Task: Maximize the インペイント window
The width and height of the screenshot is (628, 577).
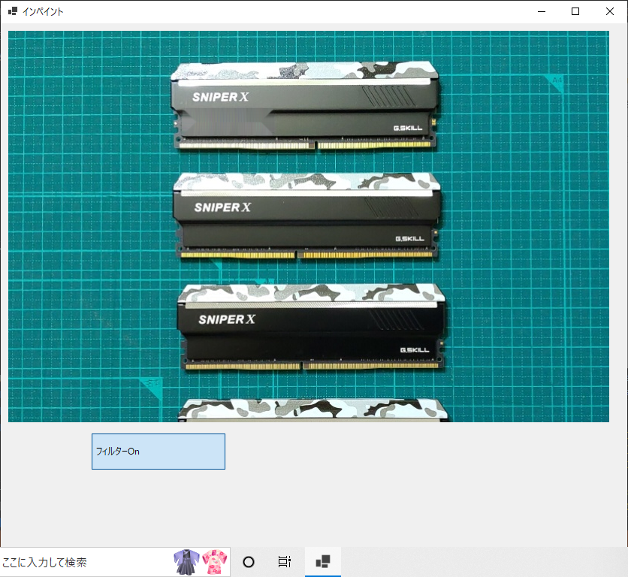Action: click(x=575, y=11)
